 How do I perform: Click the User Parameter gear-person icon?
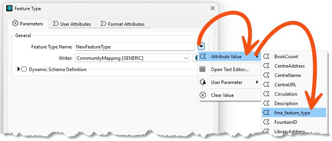203,82
